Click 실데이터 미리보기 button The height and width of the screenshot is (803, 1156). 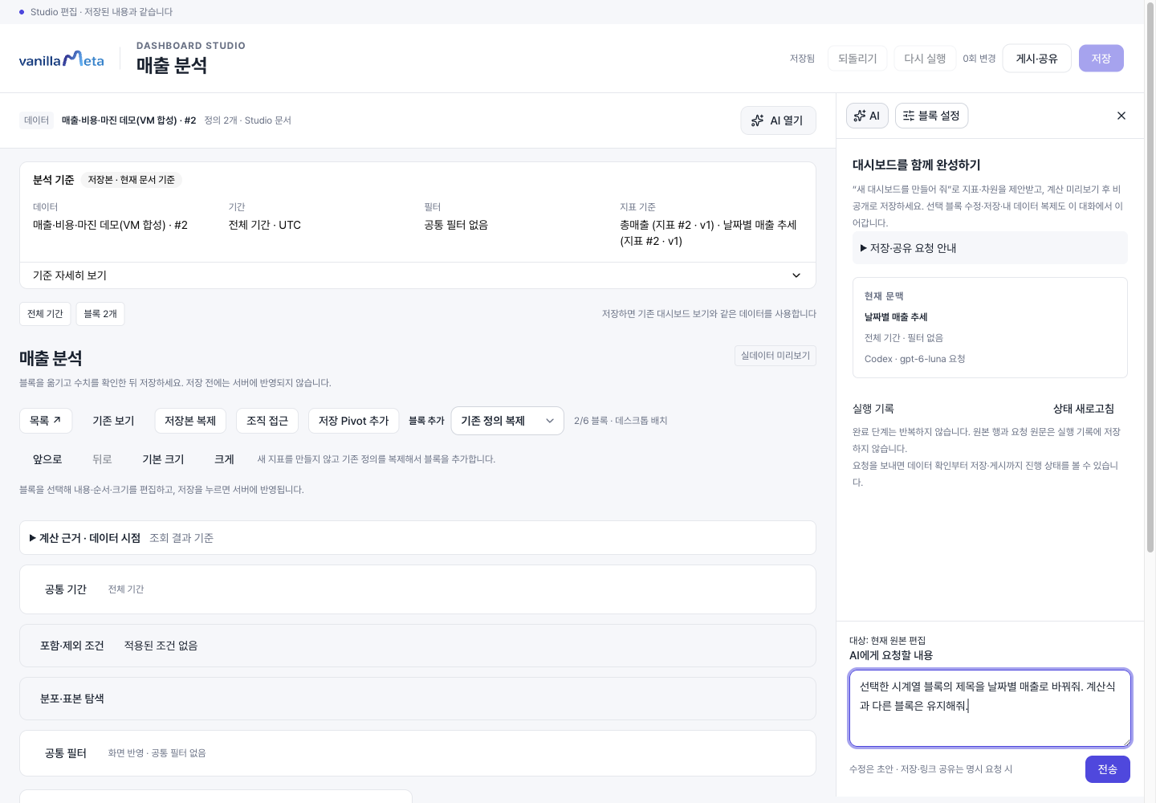[775, 356]
